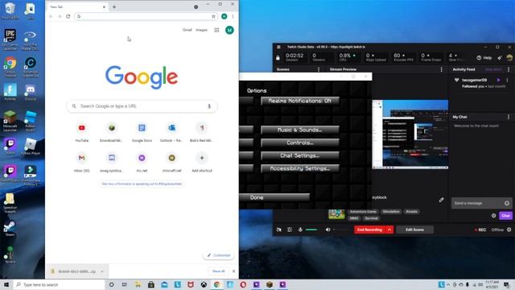Screen dimensions: 515x290
Task: Open the Speedrun Timer folder on desktop
Action: (x=10, y=203)
